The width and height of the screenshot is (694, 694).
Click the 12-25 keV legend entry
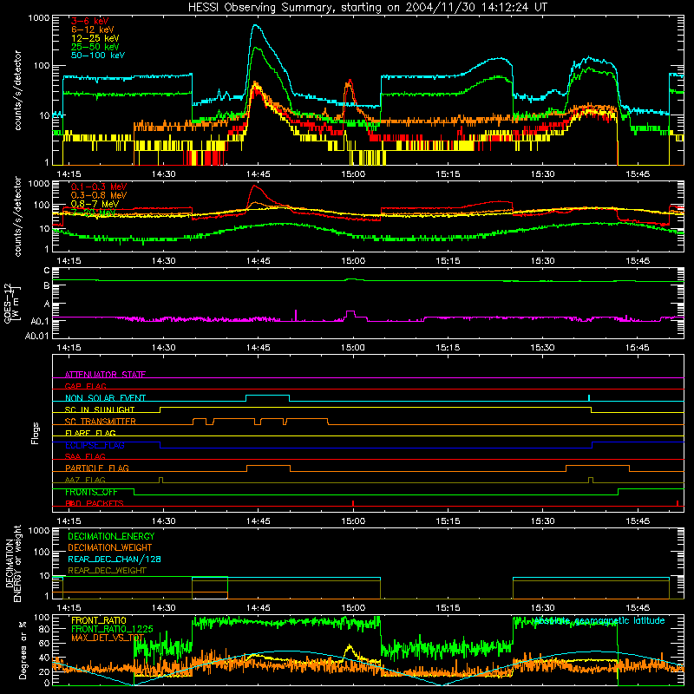point(95,38)
